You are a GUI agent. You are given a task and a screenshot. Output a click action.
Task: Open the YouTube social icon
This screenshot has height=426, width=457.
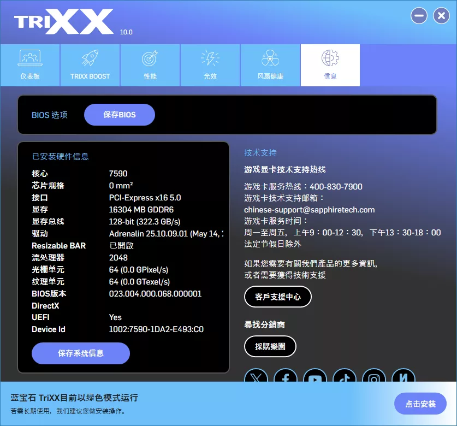(x=315, y=376)
